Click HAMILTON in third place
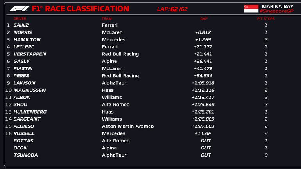 click(27, 39)
